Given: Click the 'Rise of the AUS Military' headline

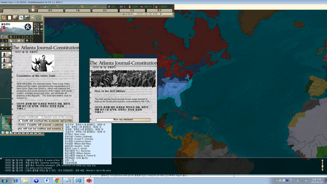Looking at the screenshot, I should point(110,91).
